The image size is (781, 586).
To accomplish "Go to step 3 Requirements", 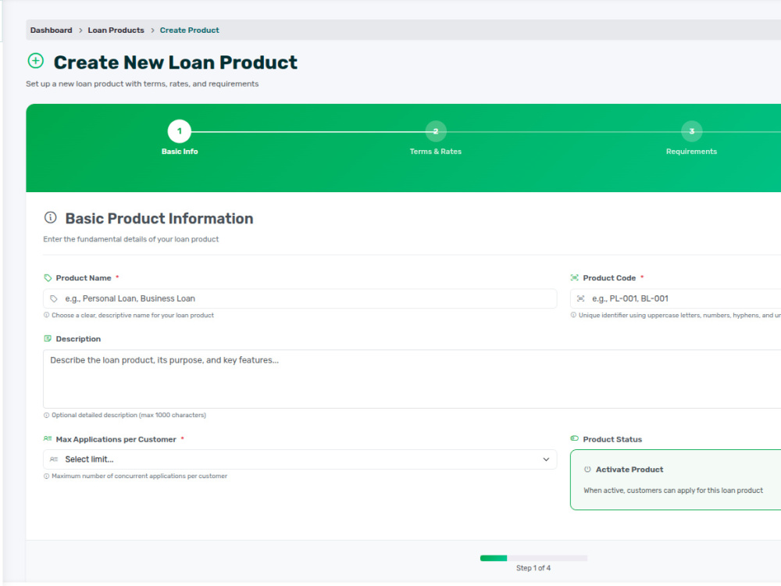I will (692, 131).
